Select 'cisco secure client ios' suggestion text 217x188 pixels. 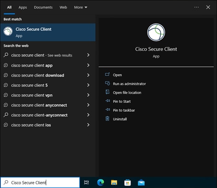[31, 125]
